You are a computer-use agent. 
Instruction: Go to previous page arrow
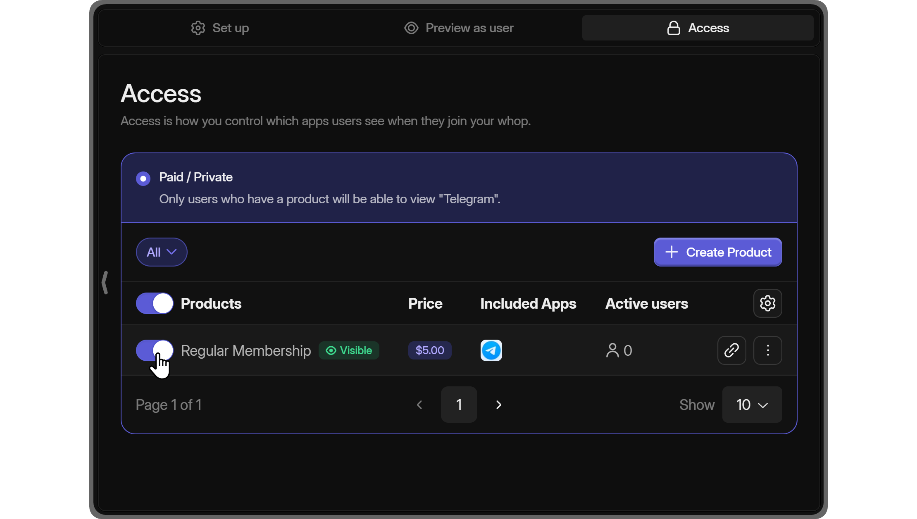(419, 405)
